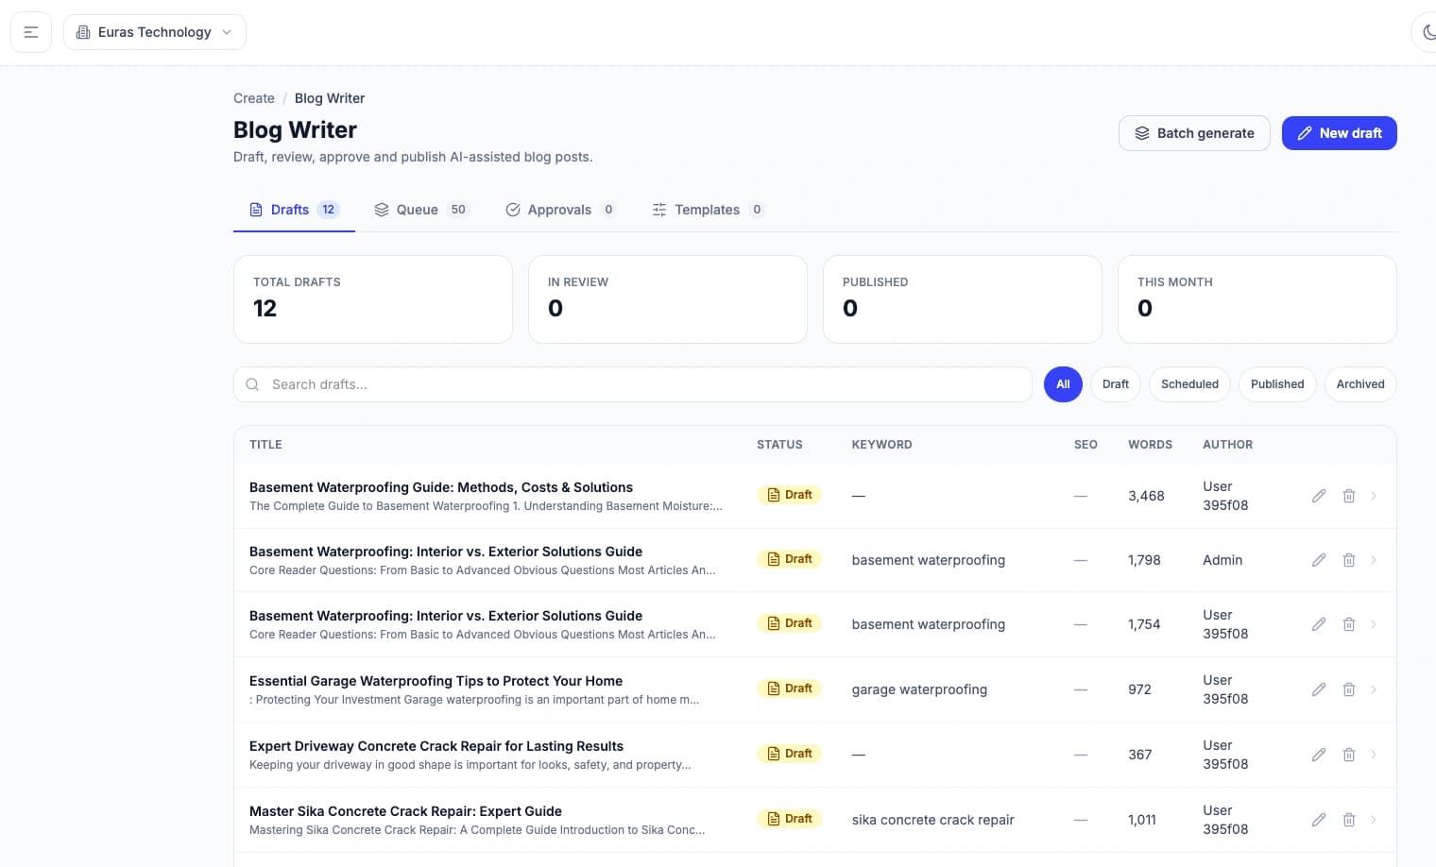This screenshot has height=867, width=1436.
Task: Click the Batch generate button
Action: [1194, 133]
